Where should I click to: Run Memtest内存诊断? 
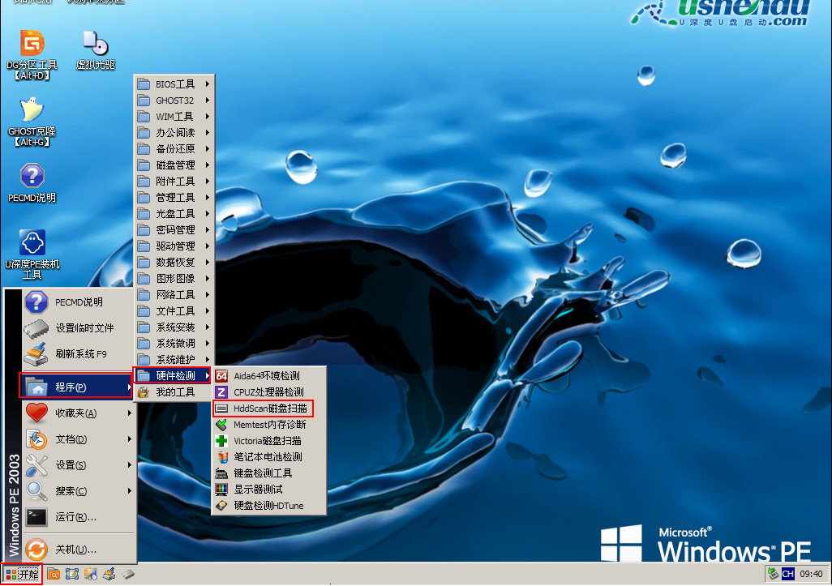coord(268,425)
